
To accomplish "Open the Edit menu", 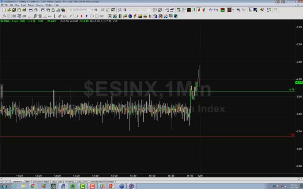I will [11, 5].
